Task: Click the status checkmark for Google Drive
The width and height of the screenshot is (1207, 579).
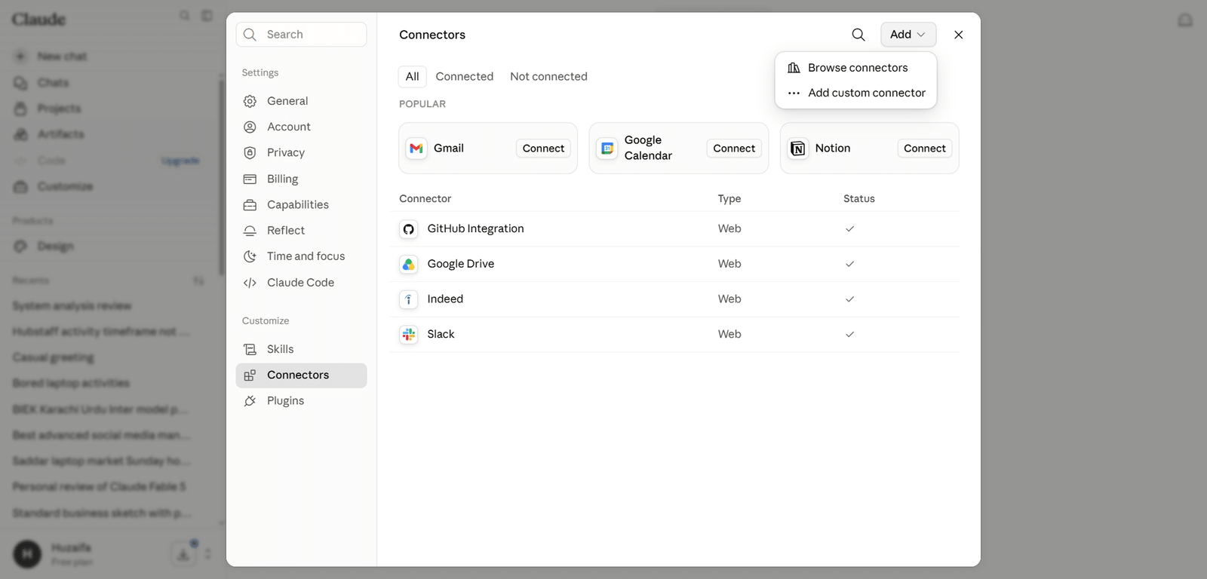Action: click(x=850, y=264)
